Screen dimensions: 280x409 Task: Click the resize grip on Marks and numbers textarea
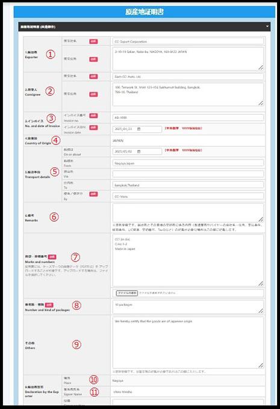tap(261, 283)
